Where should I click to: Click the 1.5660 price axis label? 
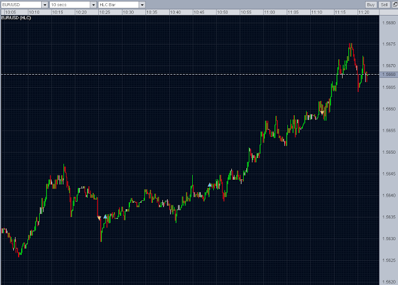click(389, 109)
